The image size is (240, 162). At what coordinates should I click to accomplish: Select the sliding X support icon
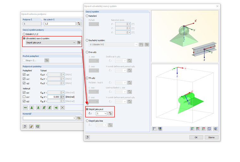[x=44, y=108]
